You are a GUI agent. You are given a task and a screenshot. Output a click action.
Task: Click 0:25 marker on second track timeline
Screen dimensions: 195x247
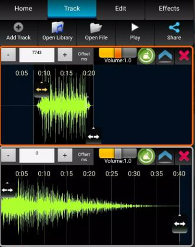click(x=111, y=174)
